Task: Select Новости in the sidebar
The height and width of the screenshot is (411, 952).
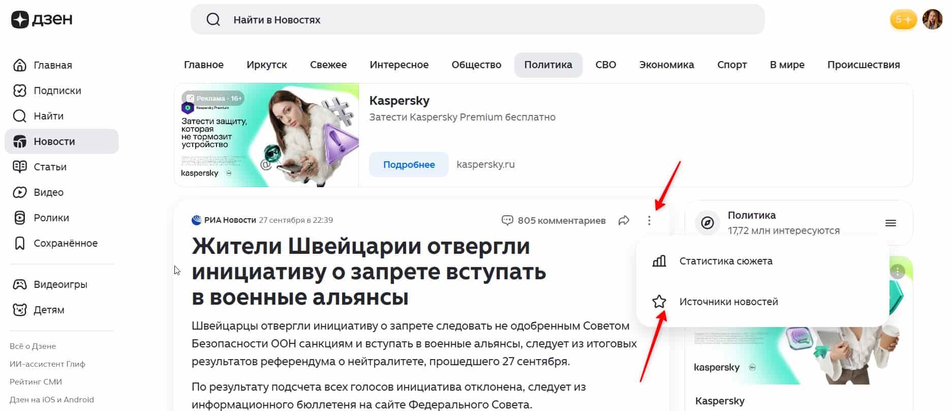Action: click(62, 141)
